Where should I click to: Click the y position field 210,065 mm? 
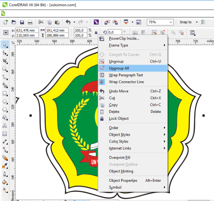point(27,35)
